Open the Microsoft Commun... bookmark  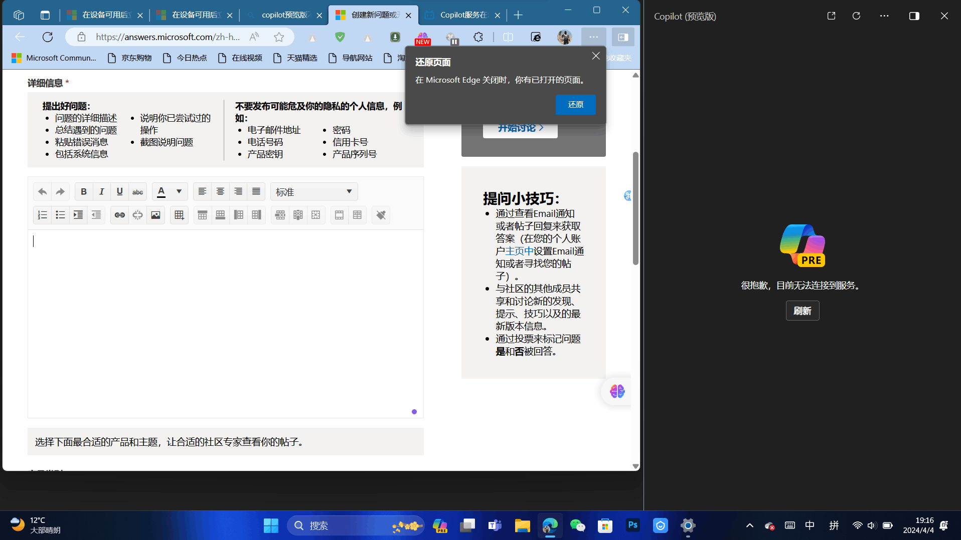[x=54, y=58]
